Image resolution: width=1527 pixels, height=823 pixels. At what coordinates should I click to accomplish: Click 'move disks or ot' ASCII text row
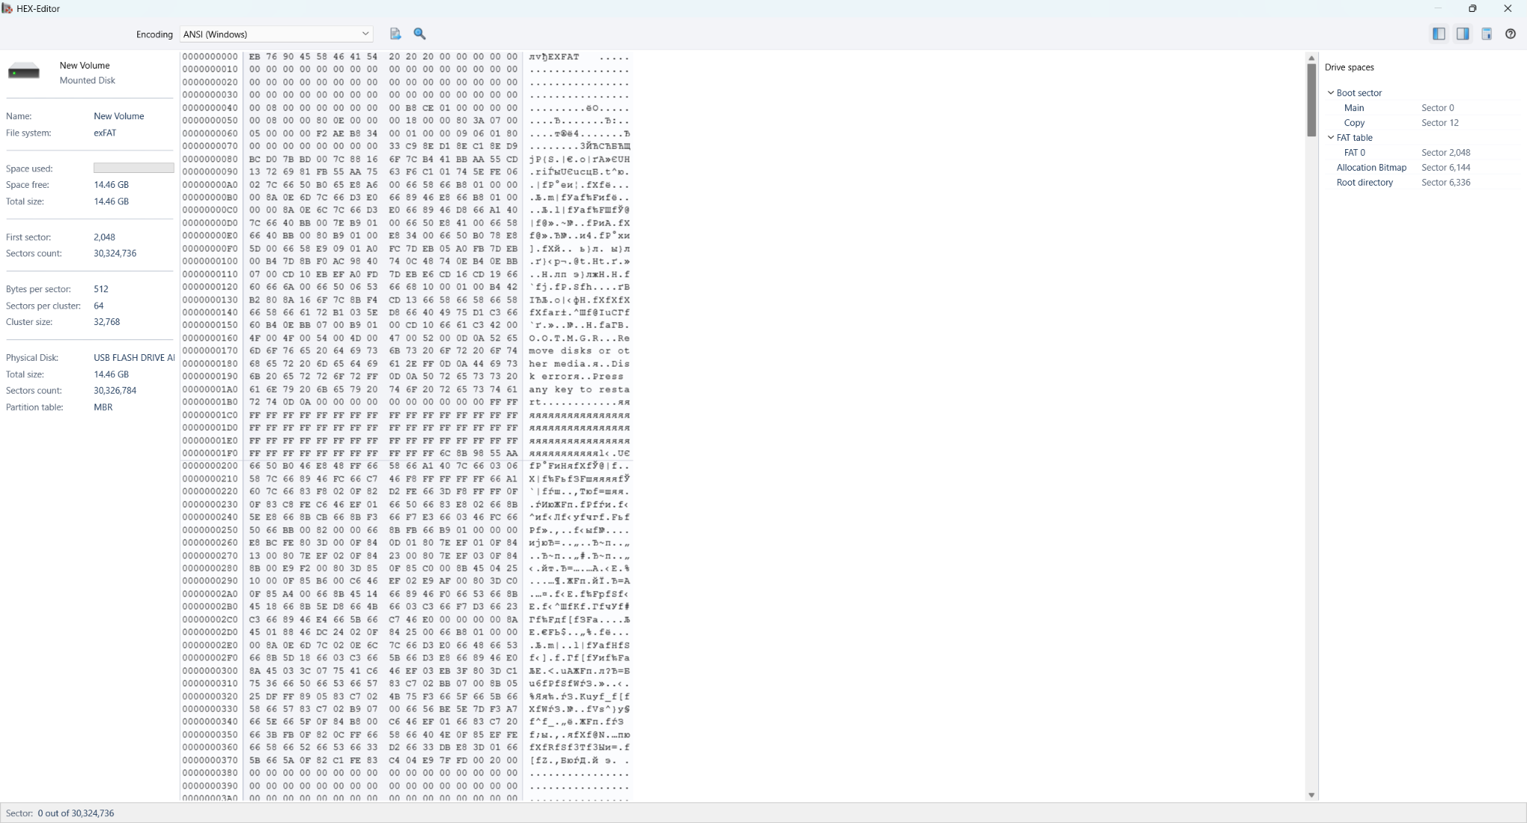click(x=579, y=351)
